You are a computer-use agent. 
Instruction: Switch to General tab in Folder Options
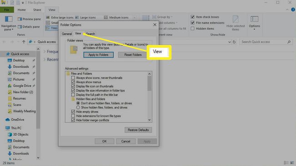[66, 34]
